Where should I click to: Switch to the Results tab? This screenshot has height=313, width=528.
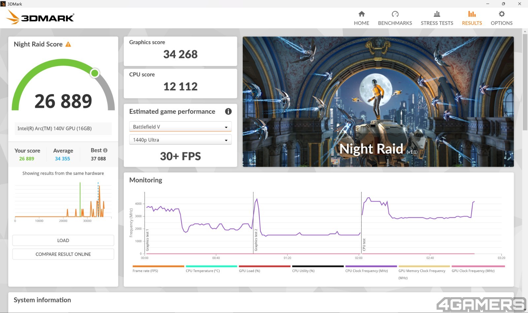click(472, 18)
